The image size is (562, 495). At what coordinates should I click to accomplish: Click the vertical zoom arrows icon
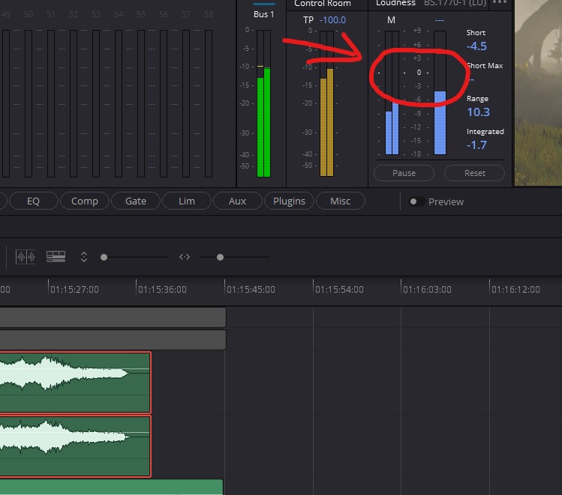coord(84,257)
